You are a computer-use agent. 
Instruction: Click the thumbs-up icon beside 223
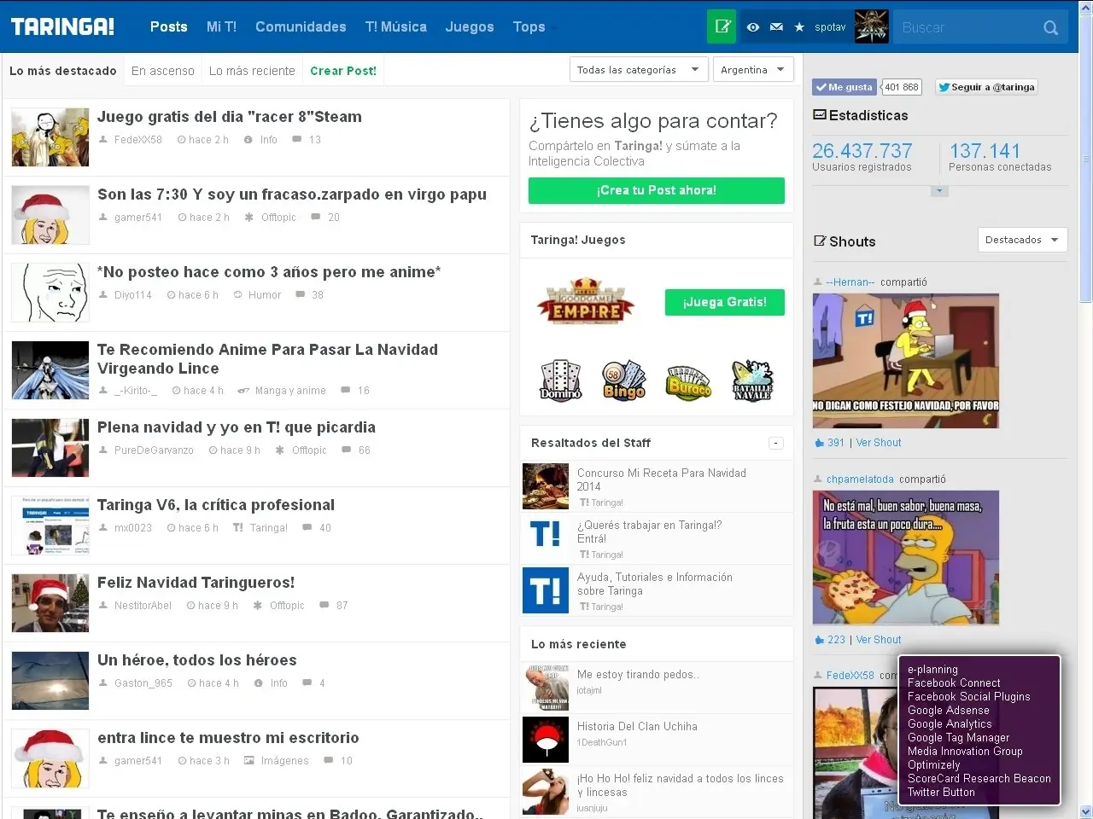820,640
